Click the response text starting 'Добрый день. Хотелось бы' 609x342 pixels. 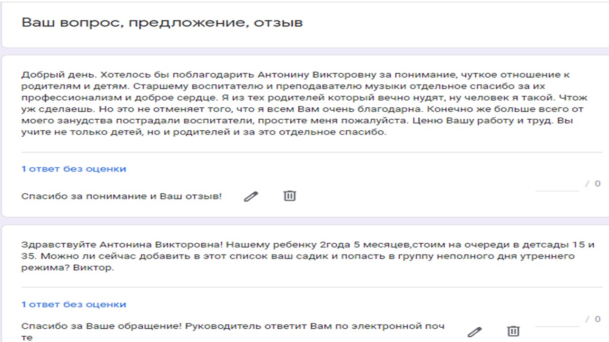(304, 103)
